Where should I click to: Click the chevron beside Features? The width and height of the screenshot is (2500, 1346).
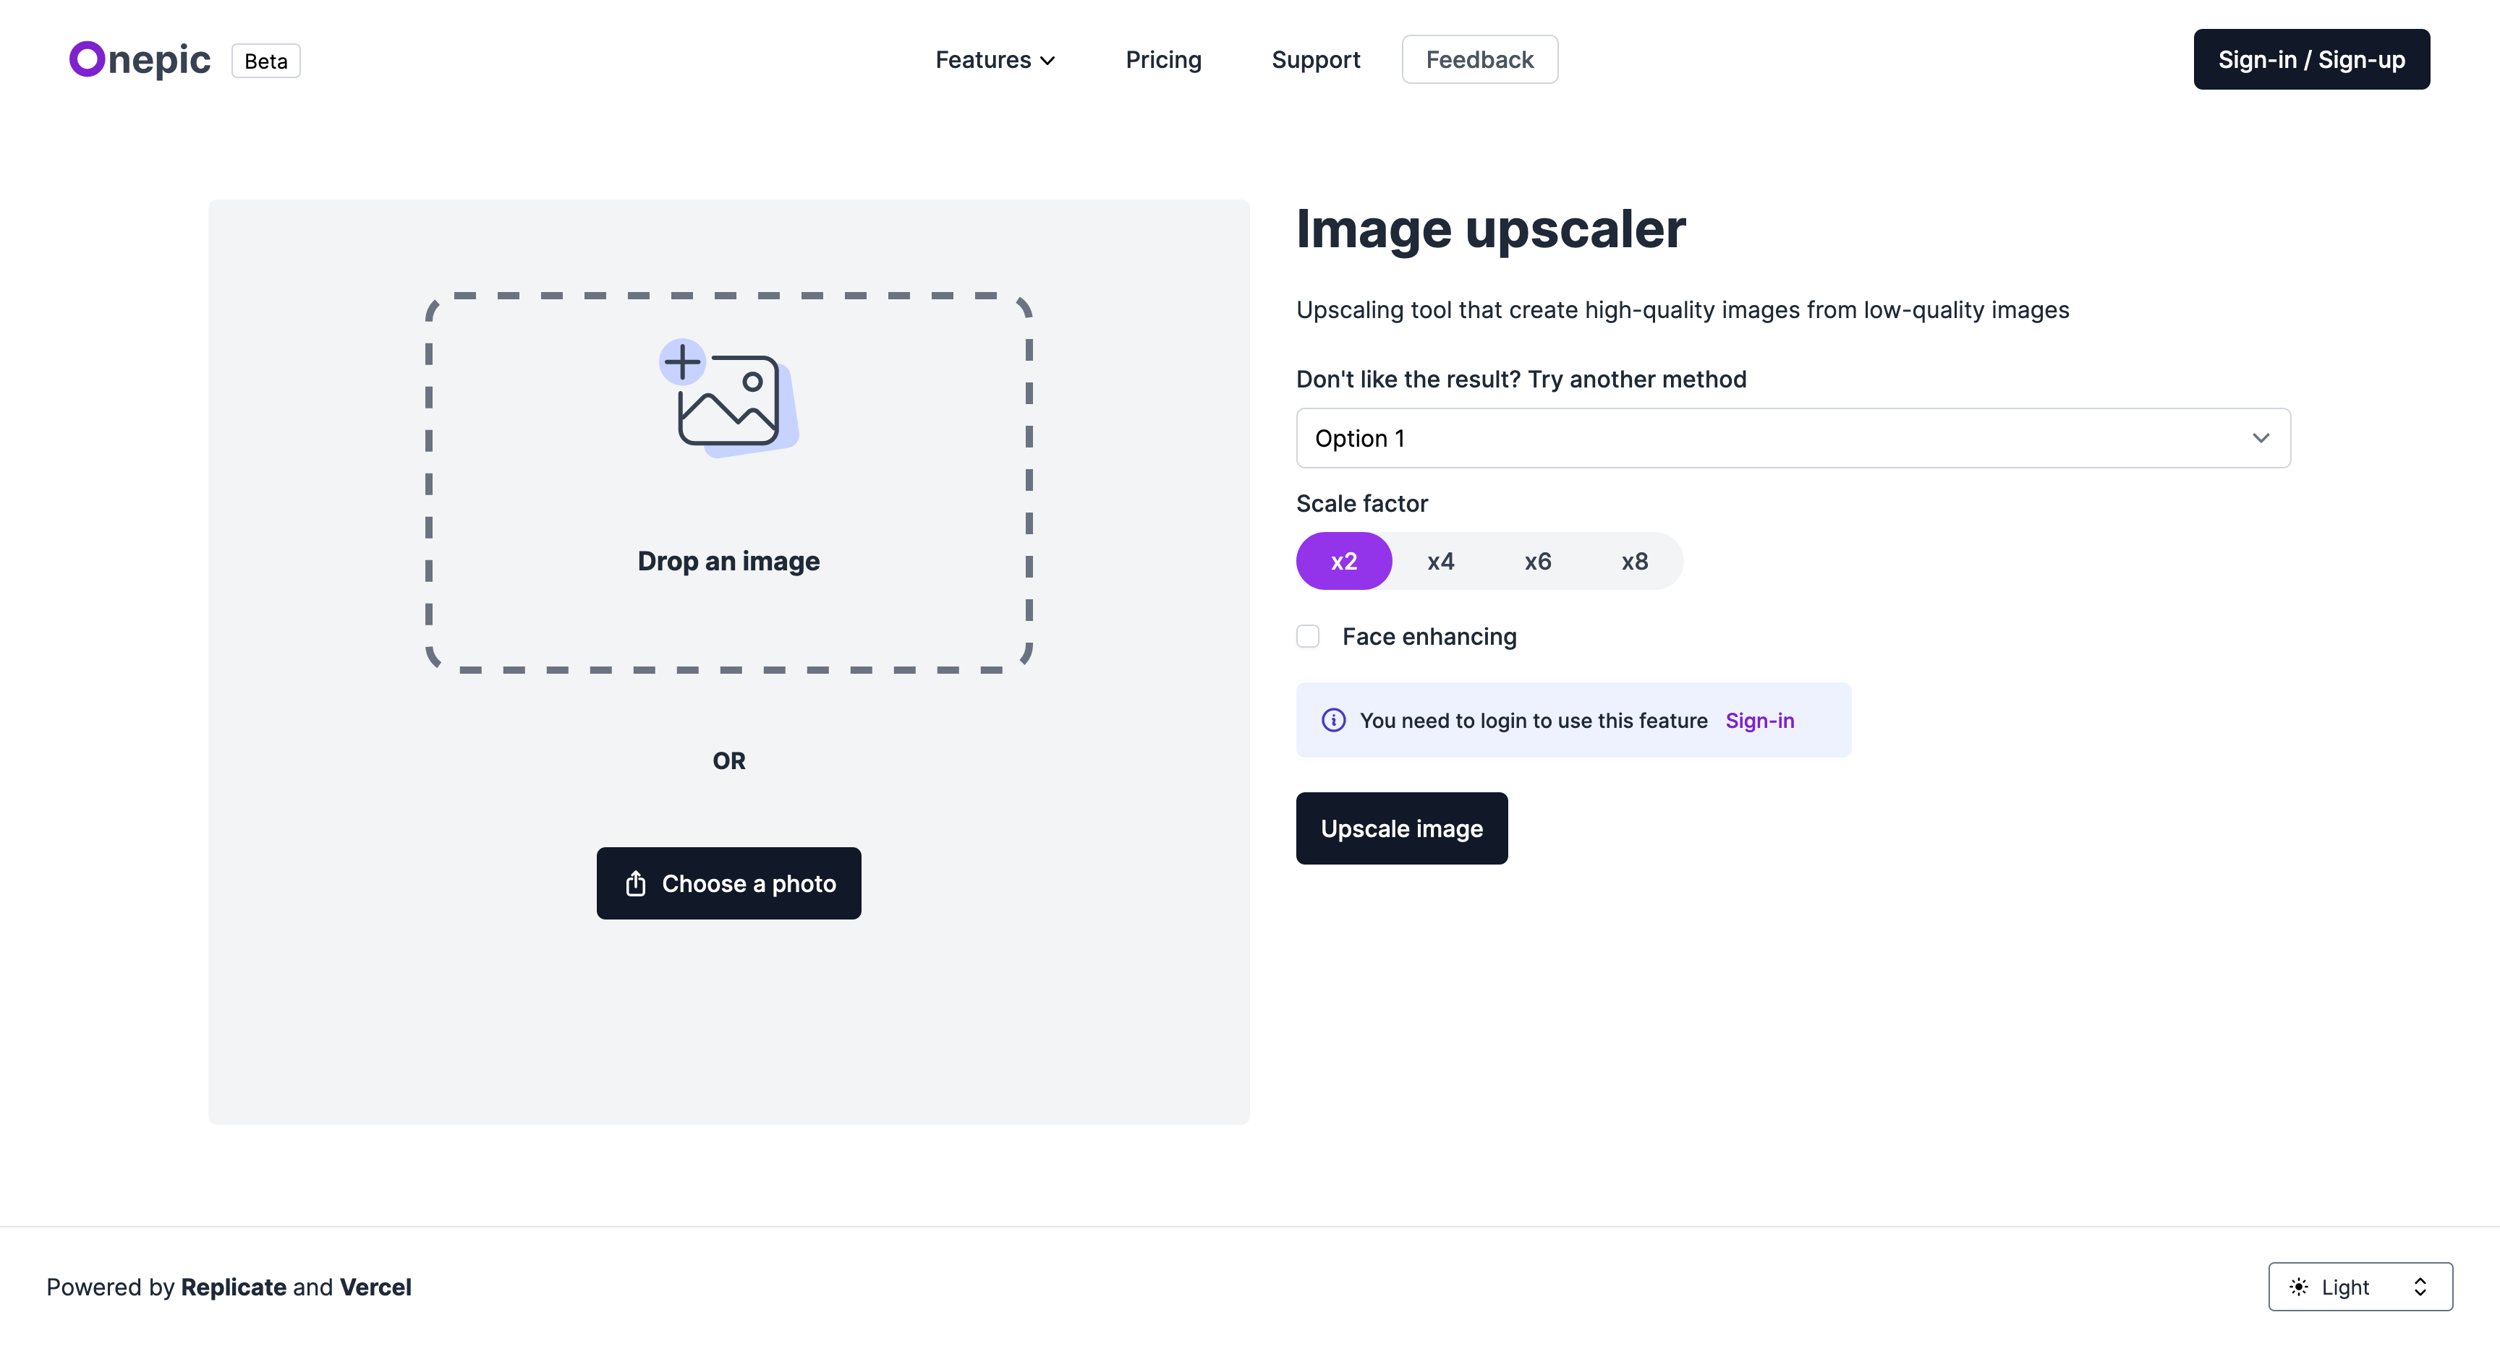click(x=1048, y=61)
